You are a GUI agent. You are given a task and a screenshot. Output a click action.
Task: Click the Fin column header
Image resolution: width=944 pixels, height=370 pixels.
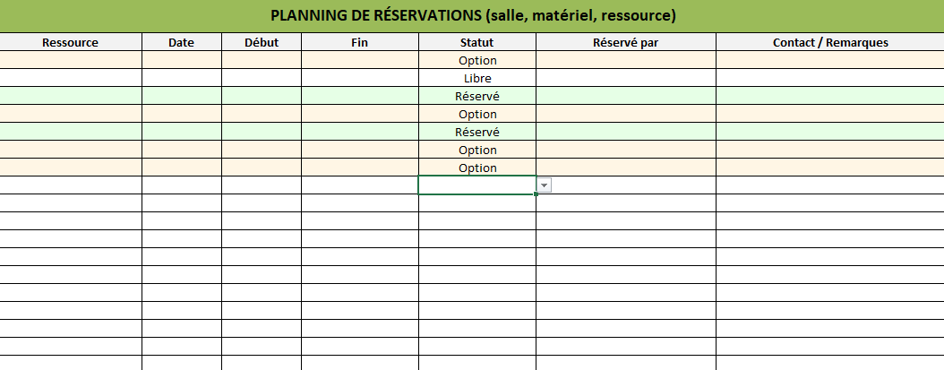(359, 42)
